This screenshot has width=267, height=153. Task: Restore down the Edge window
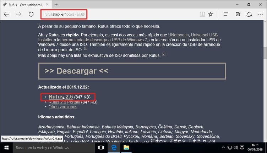[x=249, y=5]
